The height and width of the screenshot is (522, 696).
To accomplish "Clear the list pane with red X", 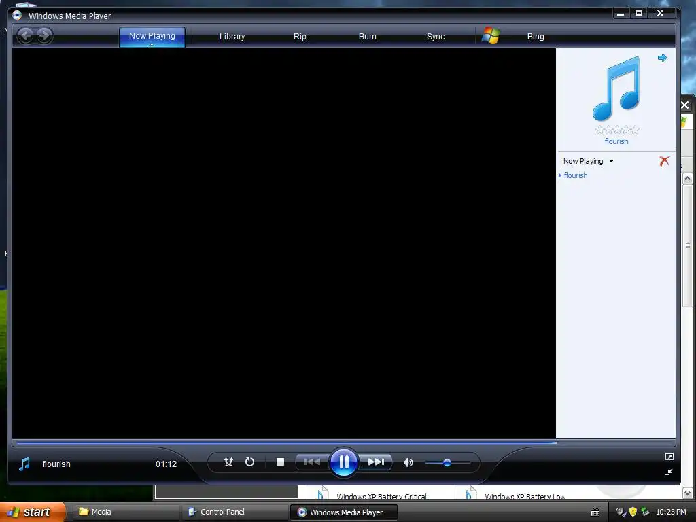I will pos(664,161).
